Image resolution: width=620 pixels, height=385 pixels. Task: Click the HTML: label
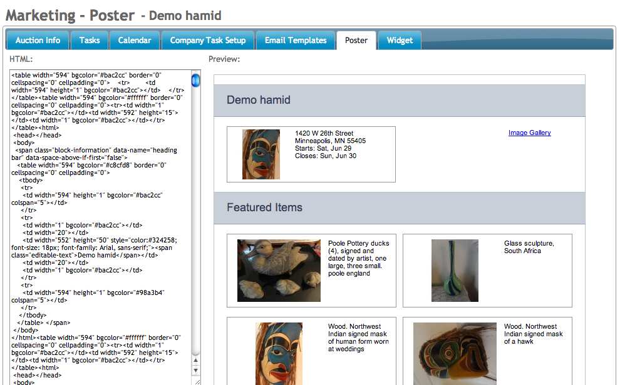[21, 59]
